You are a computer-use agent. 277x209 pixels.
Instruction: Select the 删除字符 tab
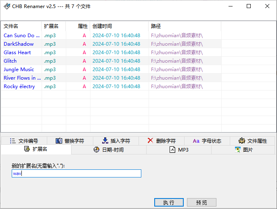pos(162,141)
